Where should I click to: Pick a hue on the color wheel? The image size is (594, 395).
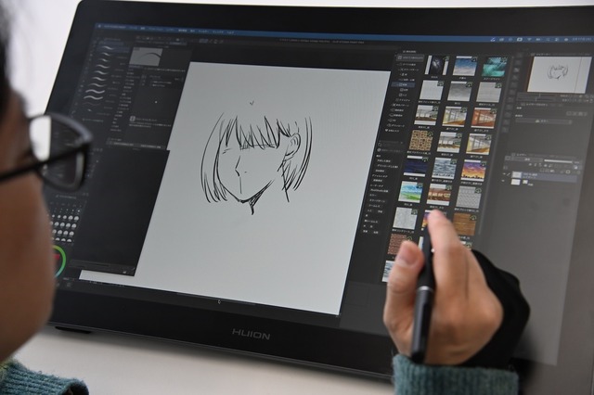pos(58,261)
